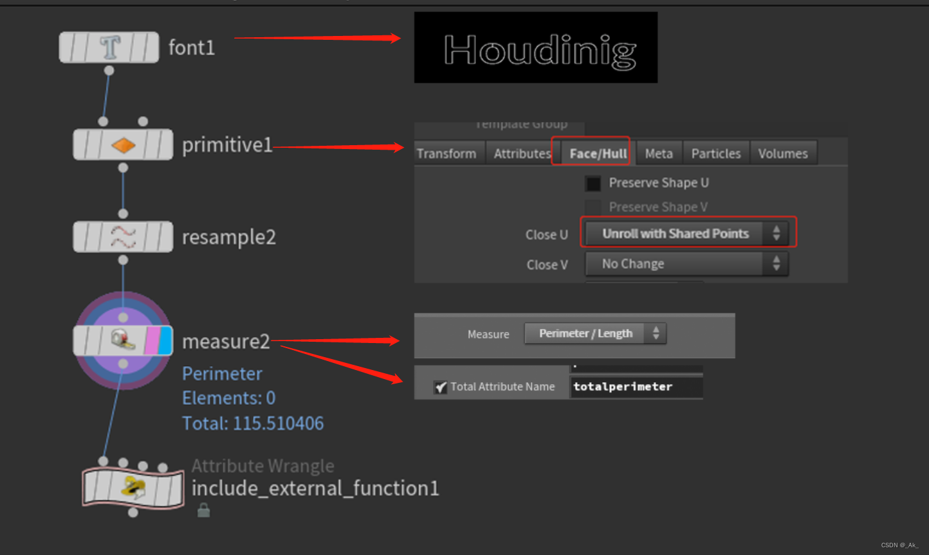Image resolution: width=929 pixels, height=555 pixels.
Task: Click the Meta tab label
Action: 659,153
